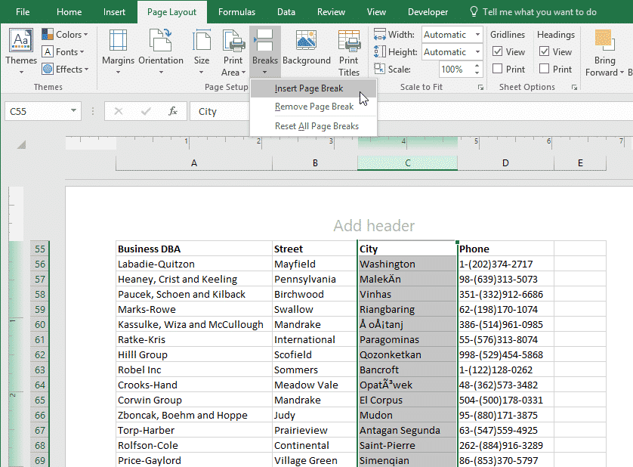Open the Margins menu
Viewport: 633px width, 467px height.
coord(118,51)
